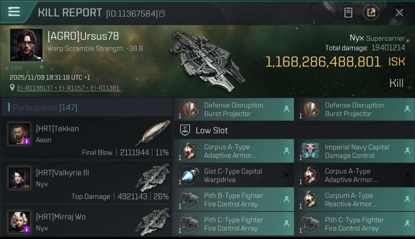Open Mirraj Wo participant portrait
Viewport: 415px width, 239px height.
[x=19, y=221]
